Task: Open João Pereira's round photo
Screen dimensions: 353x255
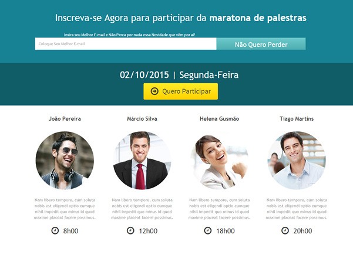Action: click(x=65, y=161)
